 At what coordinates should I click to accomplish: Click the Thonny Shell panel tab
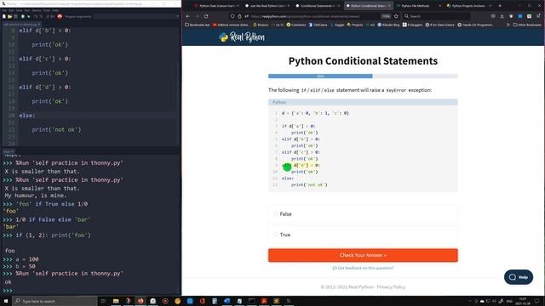(x=8, y=151)
